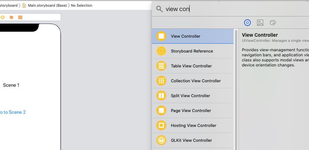
Task: Open Main.storyboard (Base) breadcrumb menu
Action: coord(47,5)
